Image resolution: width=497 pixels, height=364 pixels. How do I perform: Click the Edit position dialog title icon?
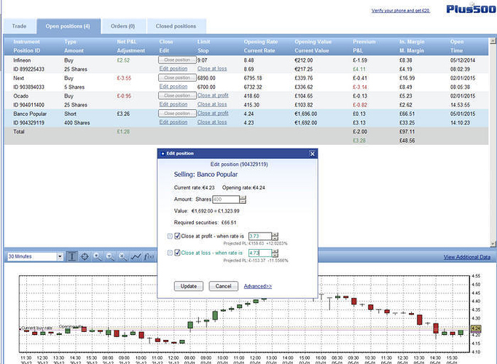point(163,154)
